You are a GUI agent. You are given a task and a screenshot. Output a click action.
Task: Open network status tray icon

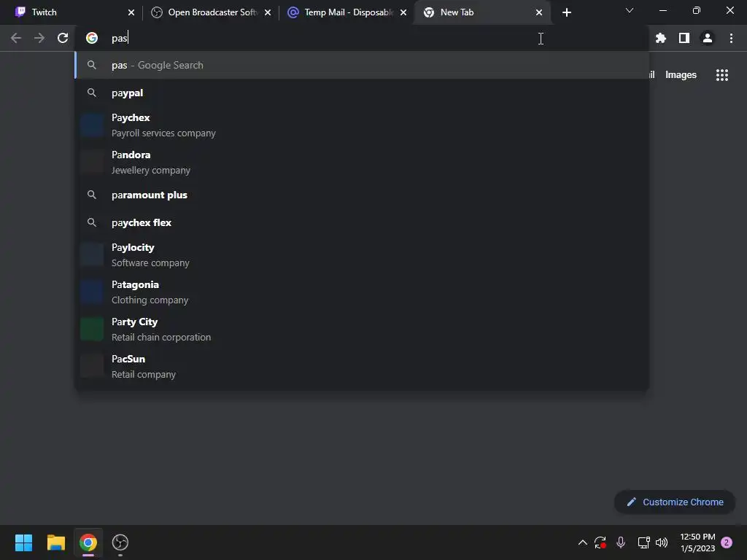643,542
